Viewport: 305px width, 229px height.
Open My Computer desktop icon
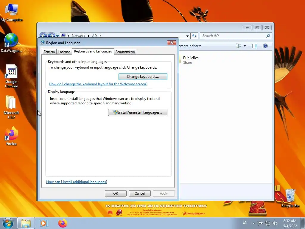(12, 13)
